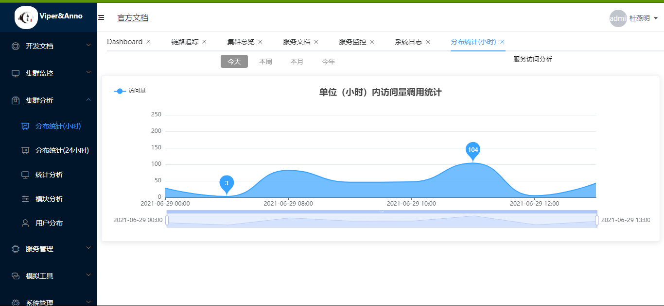Switch to the 系统日志 tab
This screenshot has height=306, width=664.
[x=408, y=42]
